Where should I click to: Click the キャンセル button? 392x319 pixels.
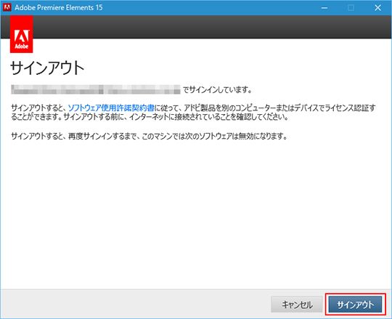(x=297, y=304)
